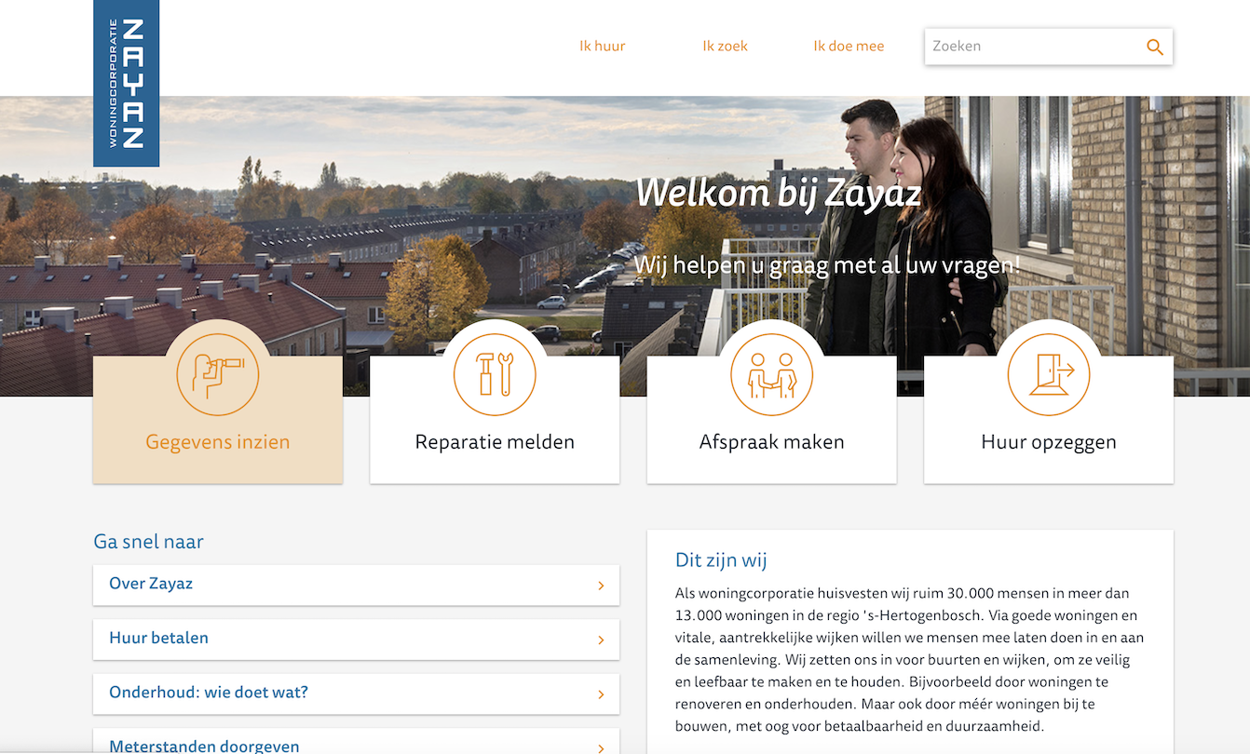The height and width of the screenshot is (754, 1250).
Task: Go to the Huur betalen link
Action: 356,639
